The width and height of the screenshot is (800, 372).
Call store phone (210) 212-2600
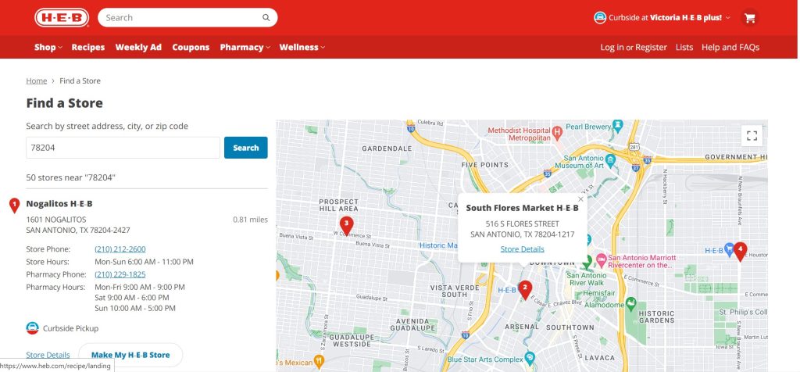coord(120,249)
